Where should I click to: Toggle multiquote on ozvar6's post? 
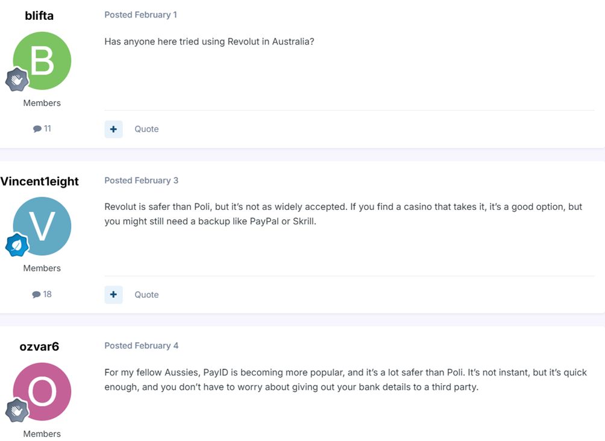(114, 440)
